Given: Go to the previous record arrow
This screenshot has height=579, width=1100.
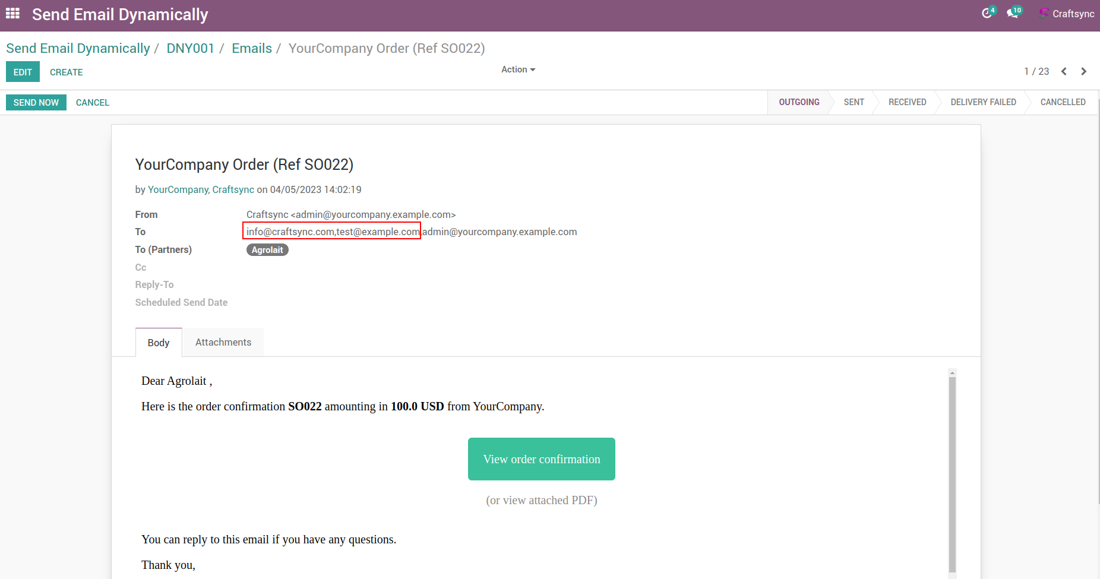Looking at the screenshot, I should (x=1064, y=71).
